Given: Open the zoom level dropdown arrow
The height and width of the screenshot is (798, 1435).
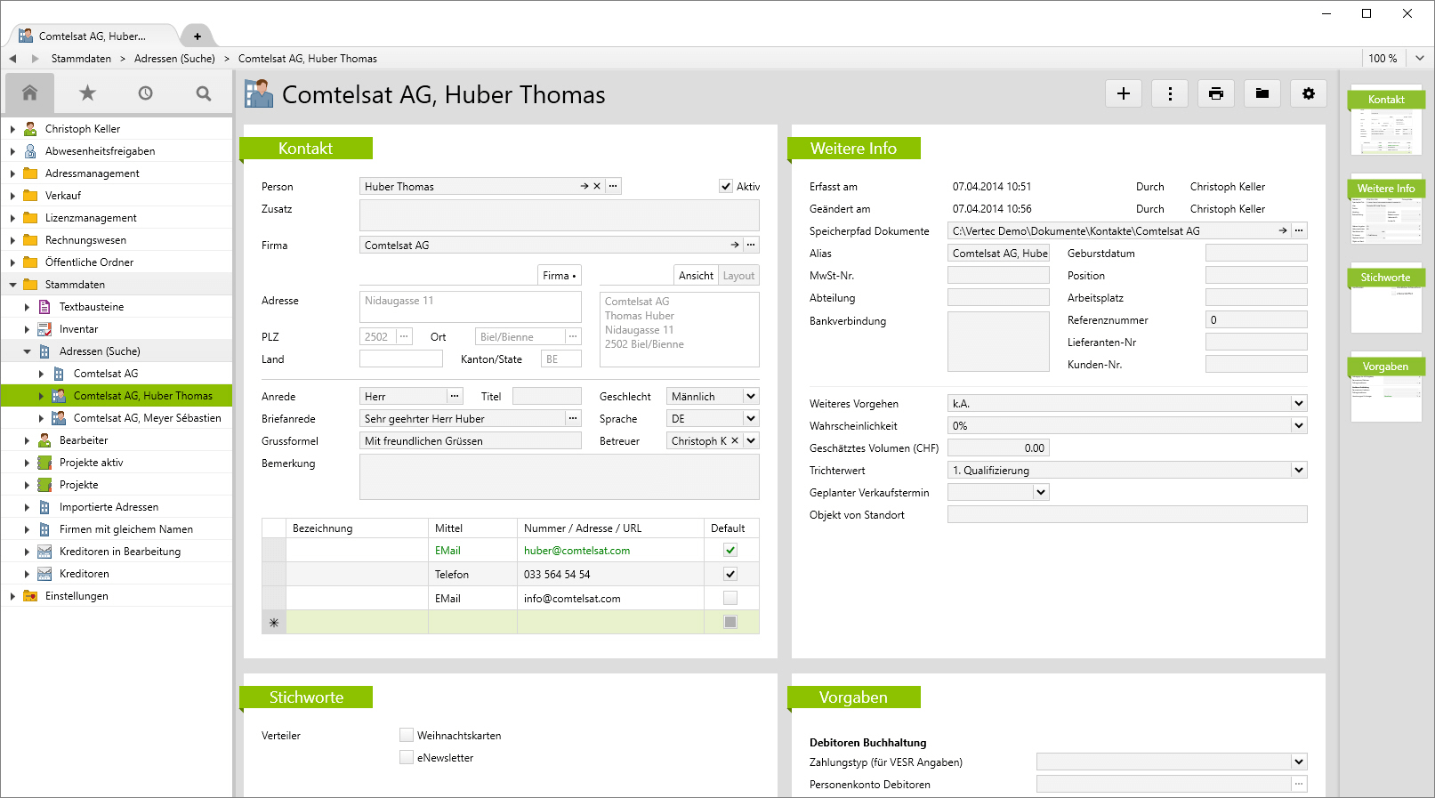Looking at the screenshot, I should point(1420,58).
